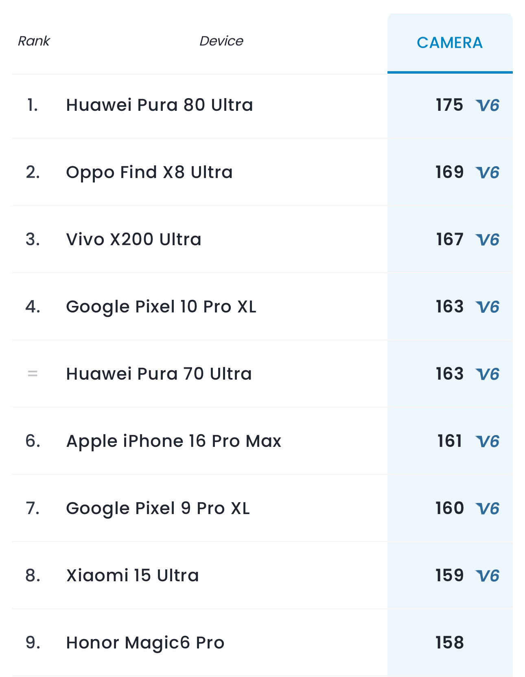This screenshot has width=525, height=677.
Task: Click V6 badge for Google Pixel 9 Pro XL
Action: coord(488,509)
